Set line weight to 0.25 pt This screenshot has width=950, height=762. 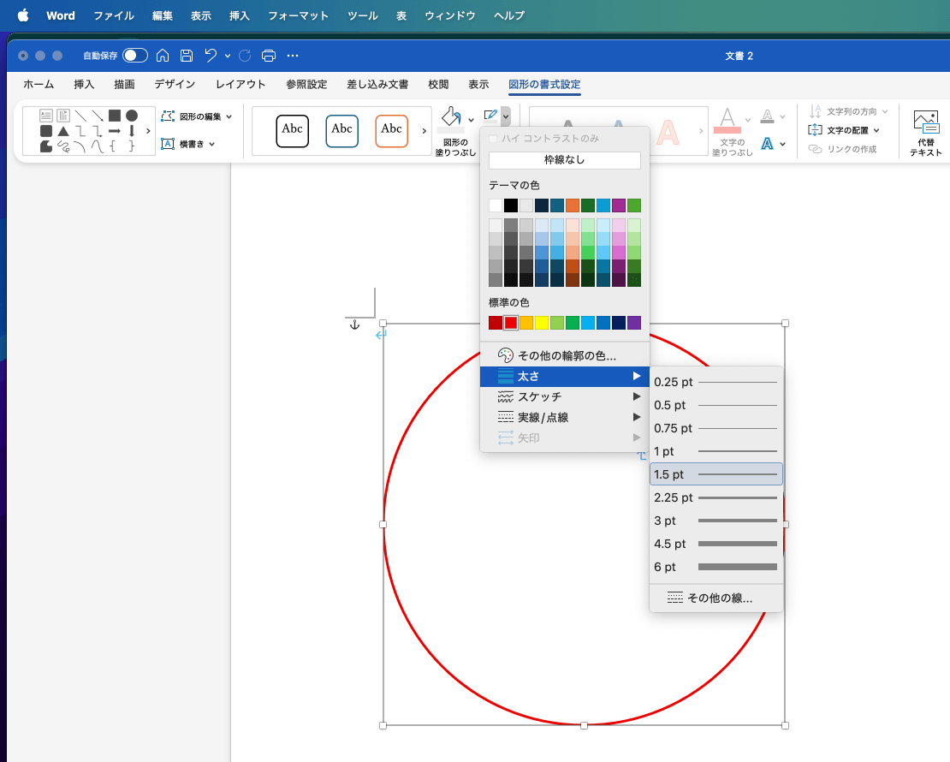tap(716, 383)
